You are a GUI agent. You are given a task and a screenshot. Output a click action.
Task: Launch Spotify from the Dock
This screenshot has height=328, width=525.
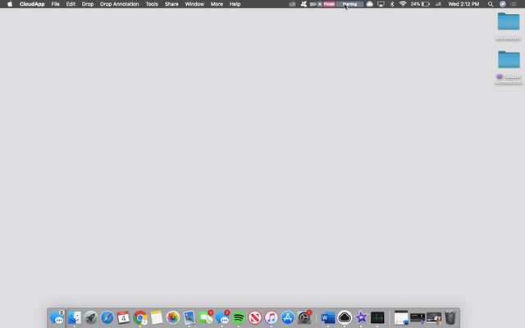pos(239,317)
